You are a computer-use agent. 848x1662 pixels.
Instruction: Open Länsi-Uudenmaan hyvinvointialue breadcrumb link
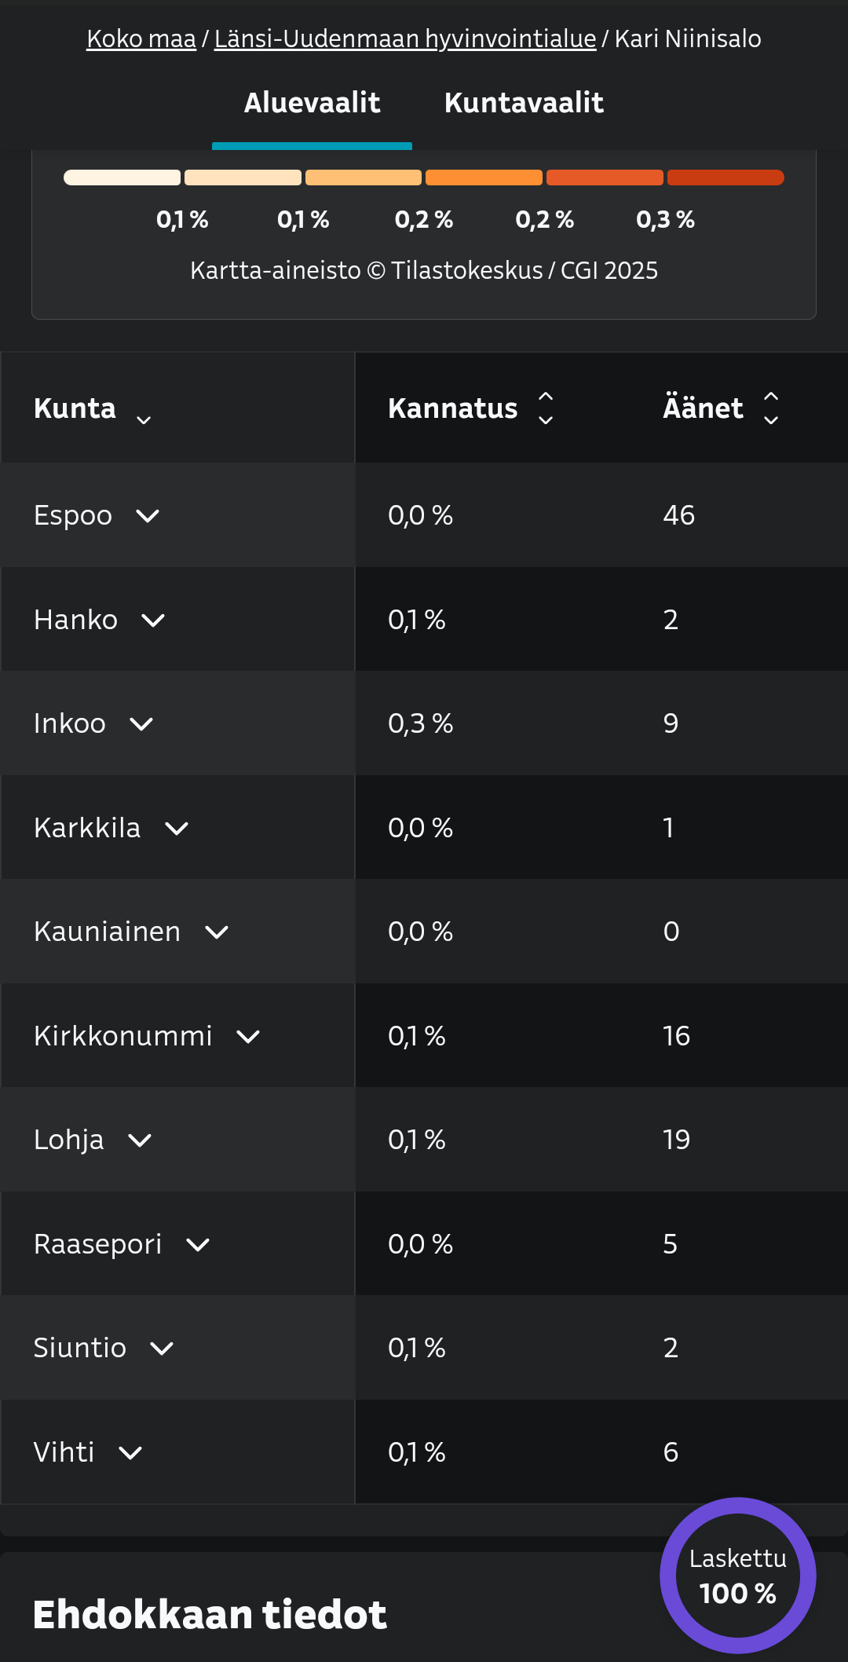[x=405, y=38]
